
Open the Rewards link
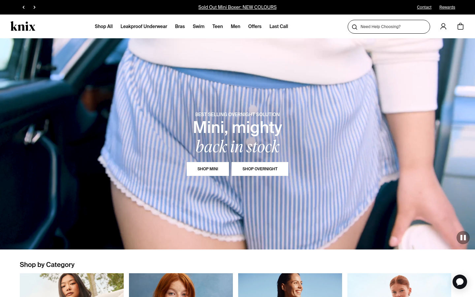point(447,7)
